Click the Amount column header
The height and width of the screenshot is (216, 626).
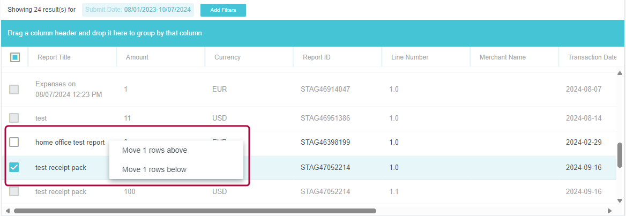pyautogui.click(x=137, y=57)
